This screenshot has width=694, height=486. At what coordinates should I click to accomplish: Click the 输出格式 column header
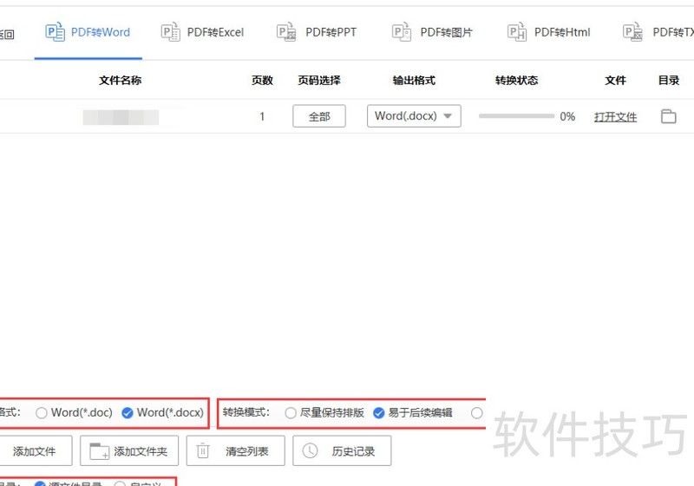[x=414, y=80]
